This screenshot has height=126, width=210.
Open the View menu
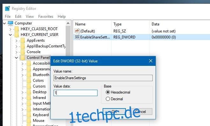[30, 17]
